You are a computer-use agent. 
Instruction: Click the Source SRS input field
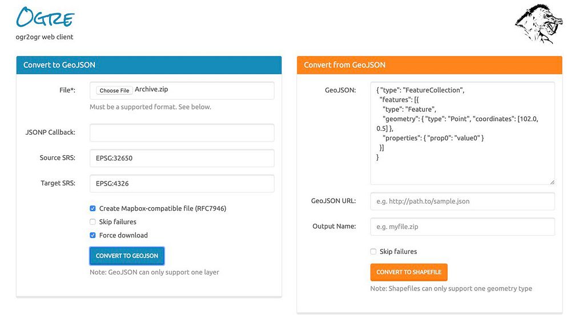point(182,158)
